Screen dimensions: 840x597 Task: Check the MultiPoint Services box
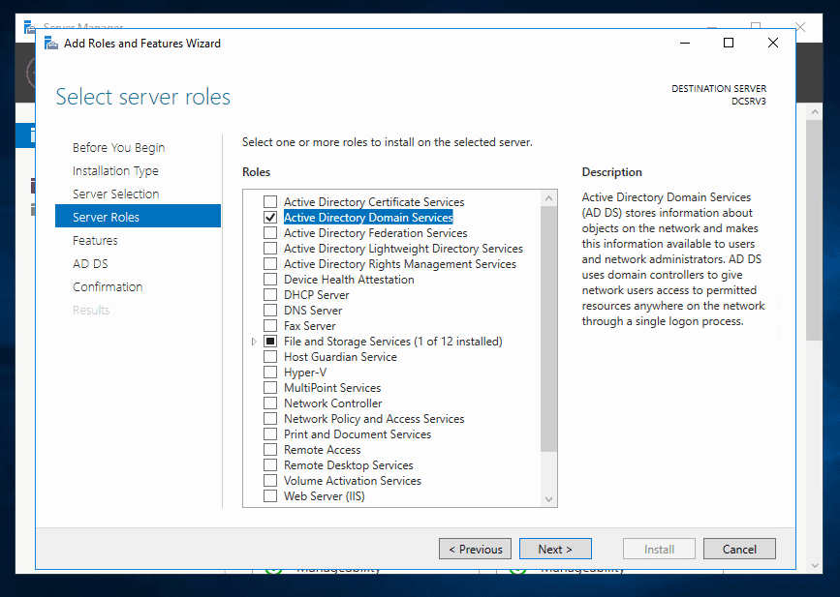click(270, 388)
